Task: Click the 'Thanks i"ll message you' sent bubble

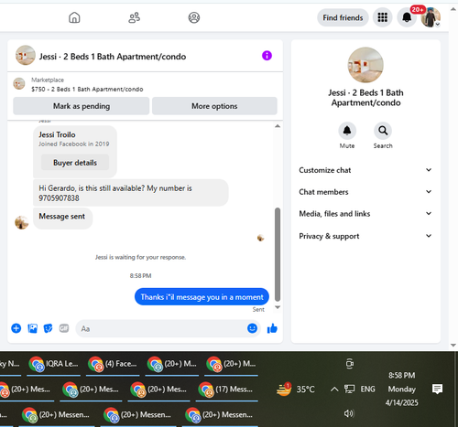Action: 202,296
